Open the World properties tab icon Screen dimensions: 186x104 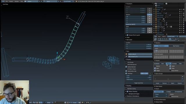click(164, 39)
